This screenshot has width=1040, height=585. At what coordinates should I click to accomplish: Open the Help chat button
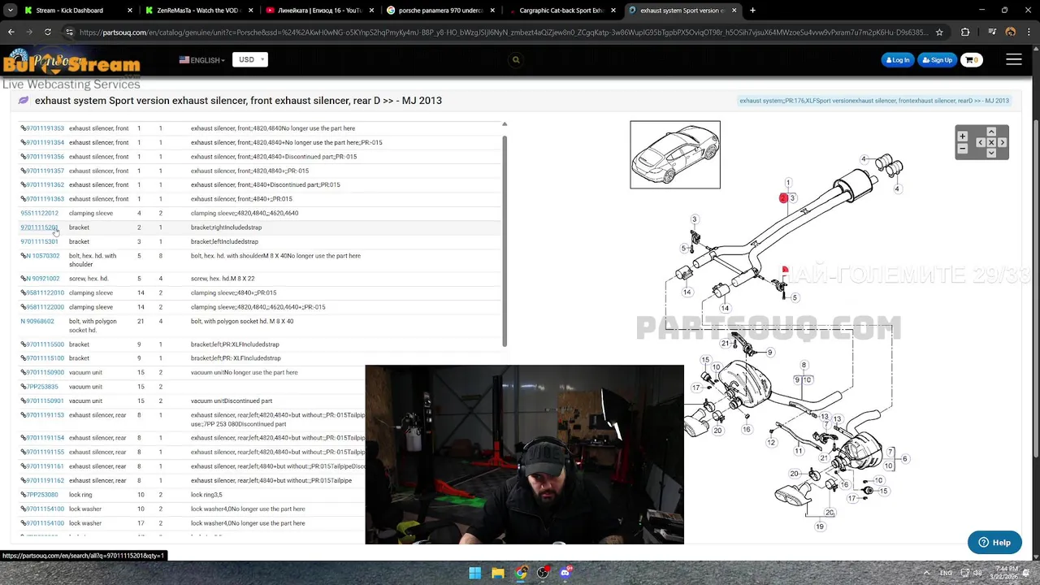[x=994, y=543]
